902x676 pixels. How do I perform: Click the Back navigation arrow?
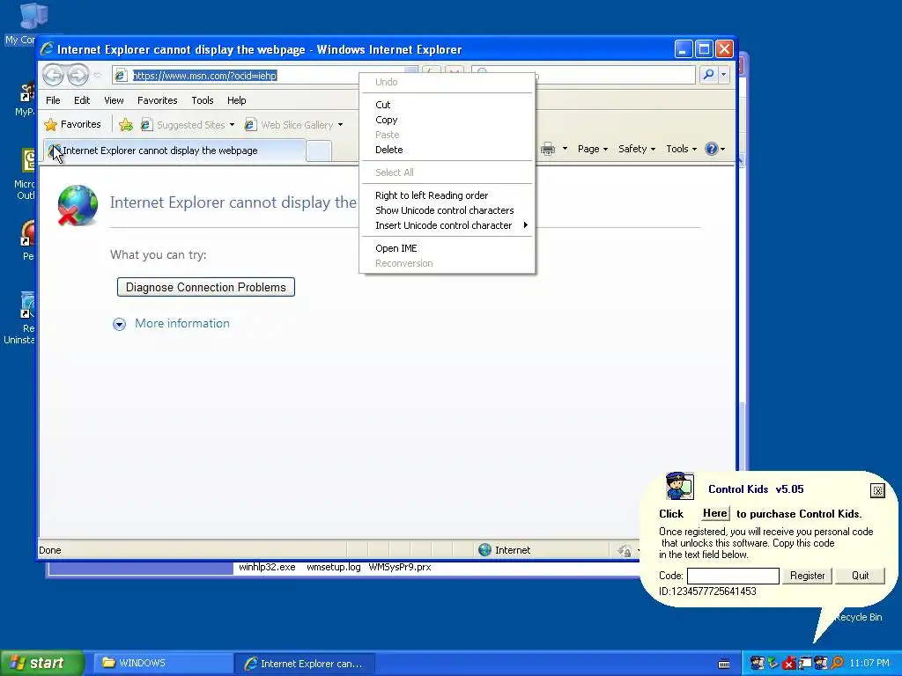click(53, 75)
